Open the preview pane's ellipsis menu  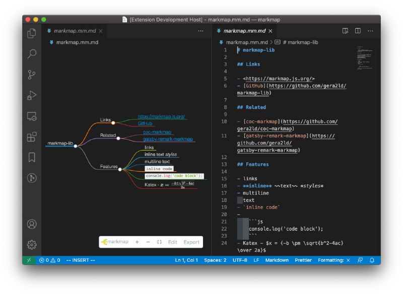coord(200,31)
